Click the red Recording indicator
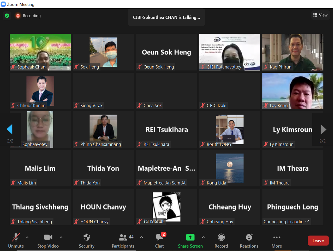Screen dimensions: 334x251 [x=18, y=16]
